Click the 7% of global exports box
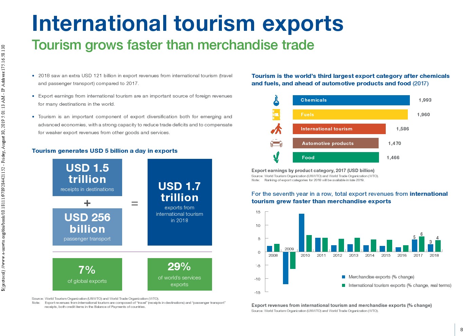476x336 pixels. (x=87, y=274)
